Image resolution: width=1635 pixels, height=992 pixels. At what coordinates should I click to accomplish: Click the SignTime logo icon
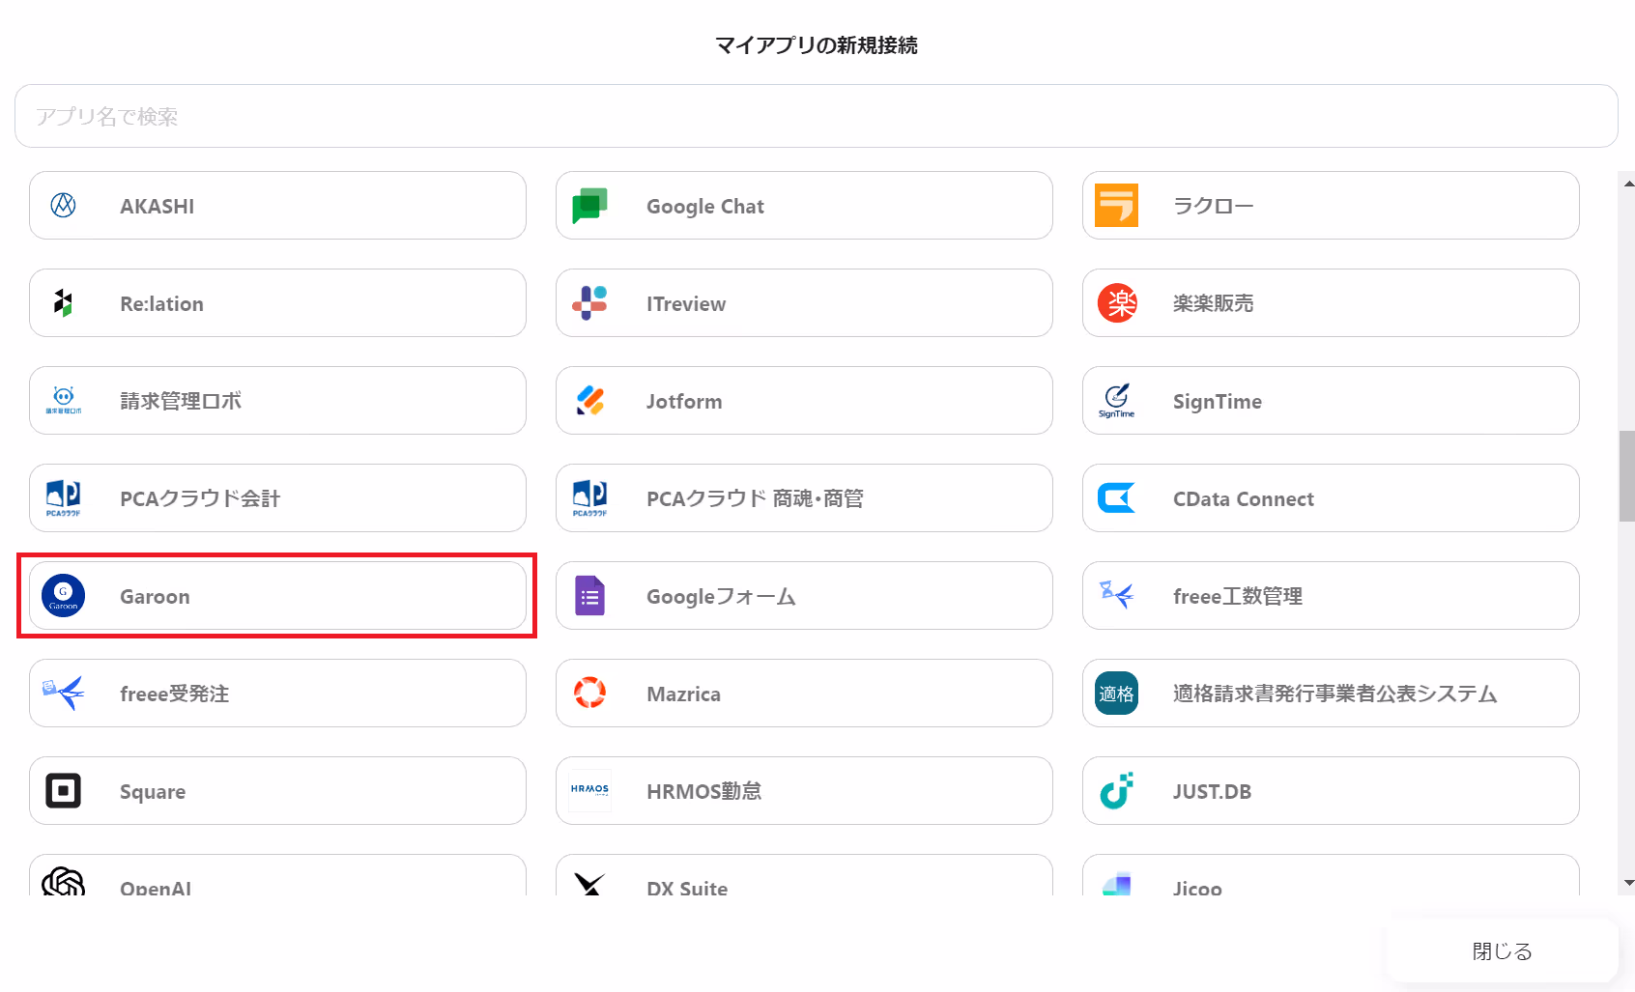tap(1116, 400)
